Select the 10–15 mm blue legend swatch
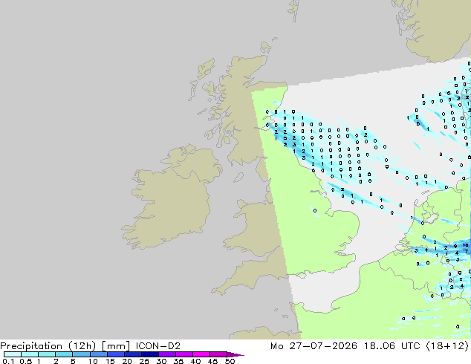The width and height of the screenshot is (471, 364). click(x=98, y=354)
